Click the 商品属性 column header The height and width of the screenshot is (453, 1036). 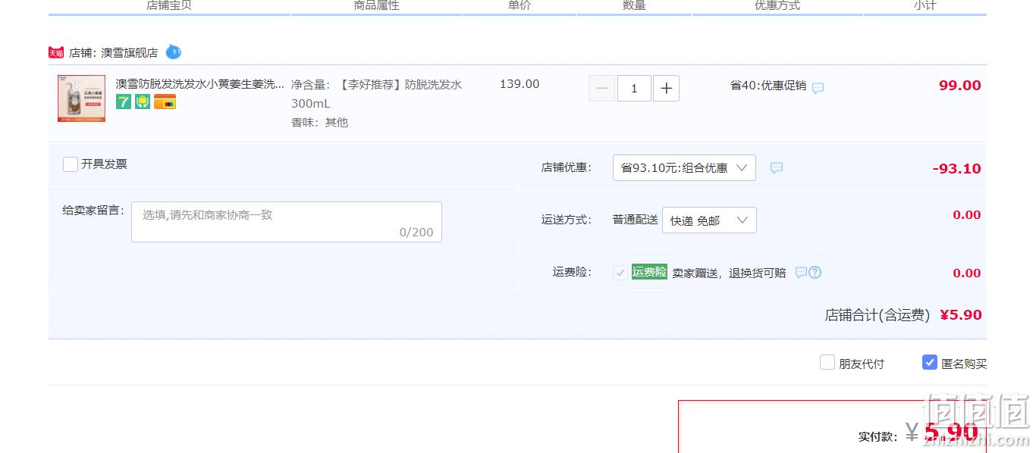point(376,5)
